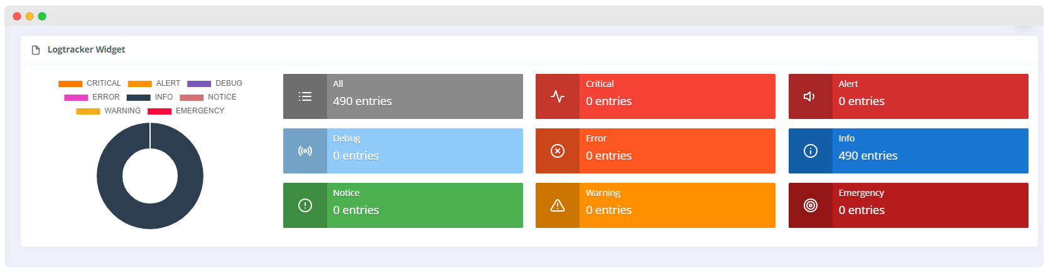This screenshot has height=273, width=1048.
Task: Click the WARNING legend color swatch
Action: tap(88, 111)
